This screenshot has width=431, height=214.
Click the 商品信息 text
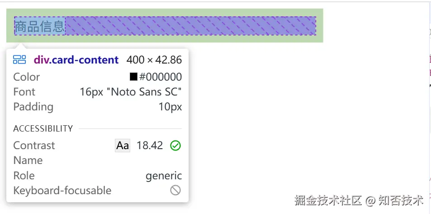coord(40,26)
